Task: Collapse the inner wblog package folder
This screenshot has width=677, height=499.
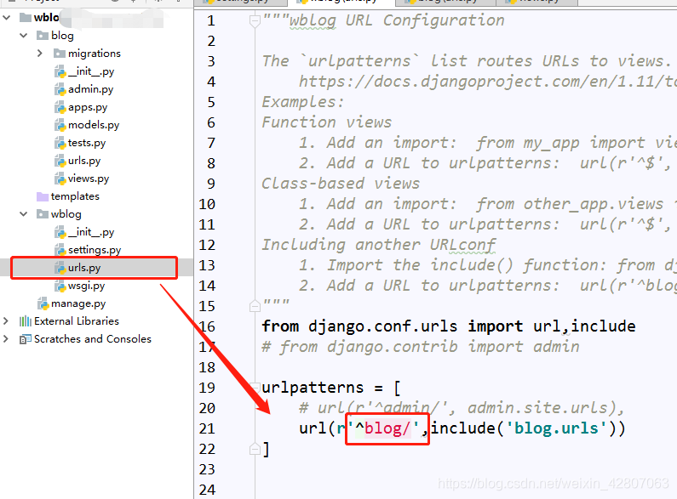Action: coord(23,213)
